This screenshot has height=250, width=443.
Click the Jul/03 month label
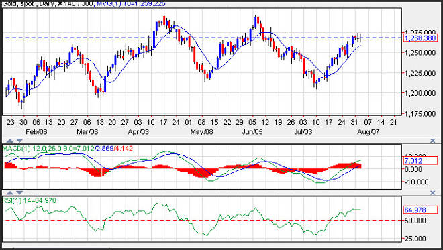pos(303,132)
